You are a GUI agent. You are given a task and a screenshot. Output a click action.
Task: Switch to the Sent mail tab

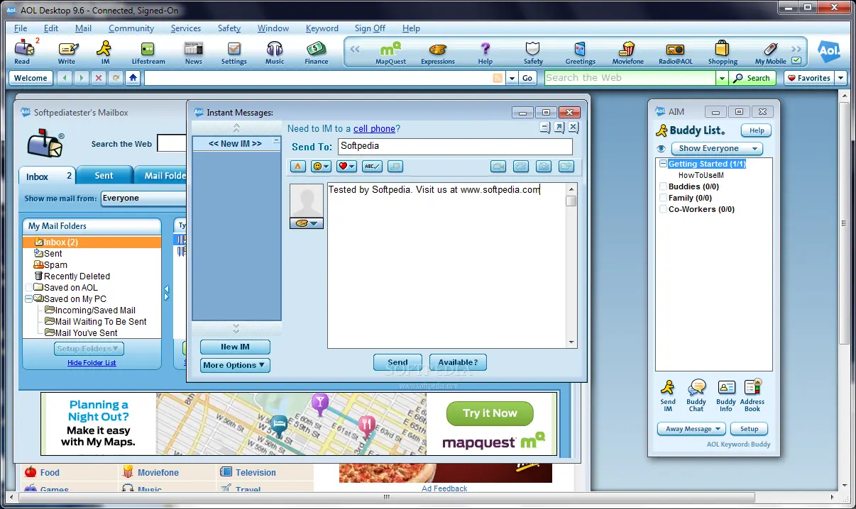point(104,176)
